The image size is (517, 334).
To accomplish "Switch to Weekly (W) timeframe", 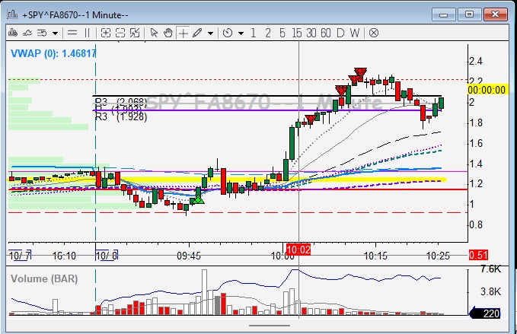I will (x=355, y=33).
